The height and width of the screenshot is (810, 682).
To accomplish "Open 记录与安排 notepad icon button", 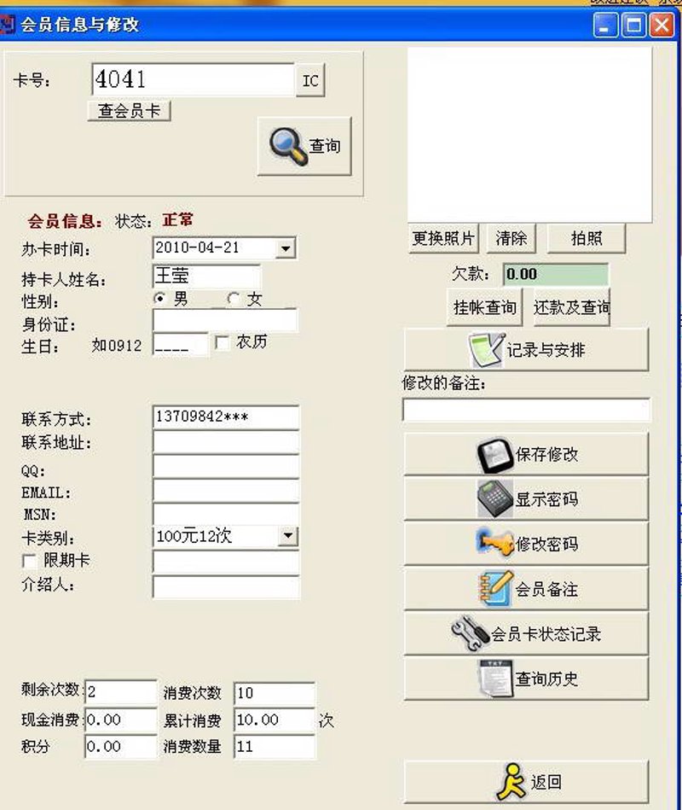I will pyautogui.click(x=526, y=350).
